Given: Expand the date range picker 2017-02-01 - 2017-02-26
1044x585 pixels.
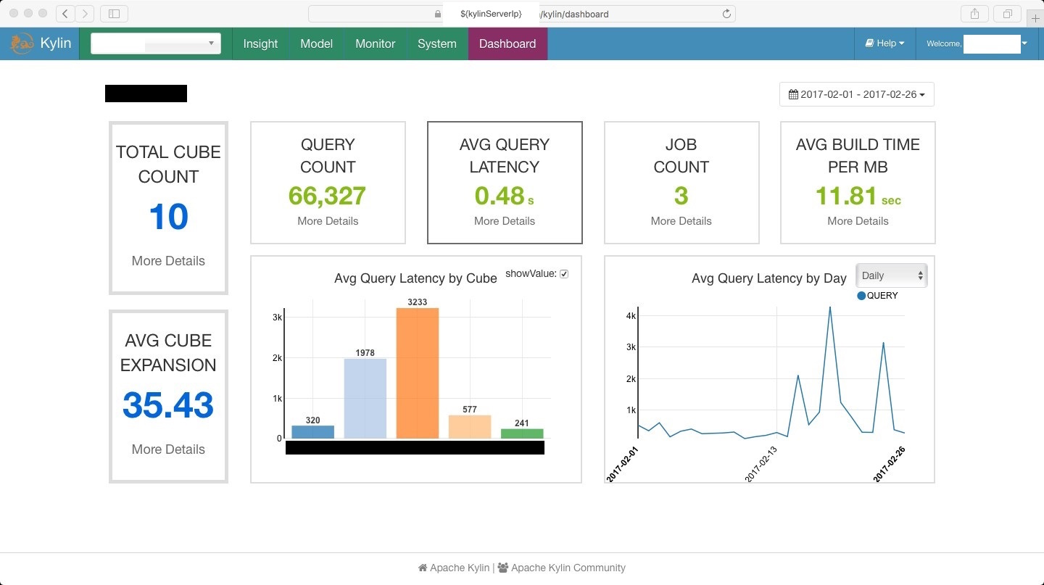Looking at the screenshot, I should (856, 94).
